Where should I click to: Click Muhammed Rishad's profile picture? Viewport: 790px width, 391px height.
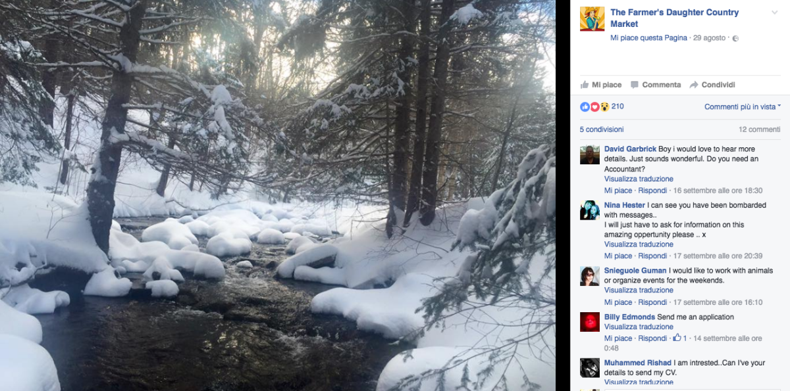click(x=590, y=368)
